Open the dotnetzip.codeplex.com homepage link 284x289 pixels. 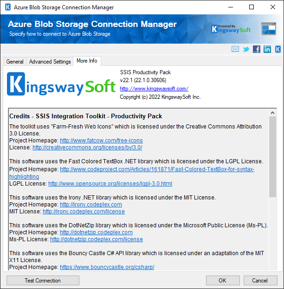(96, 232)
